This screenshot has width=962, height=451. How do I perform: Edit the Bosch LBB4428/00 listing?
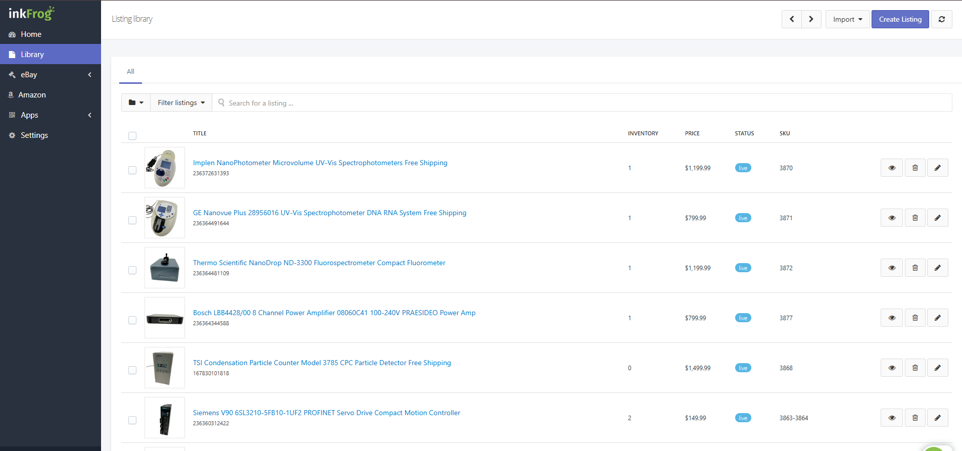[938, 318]
